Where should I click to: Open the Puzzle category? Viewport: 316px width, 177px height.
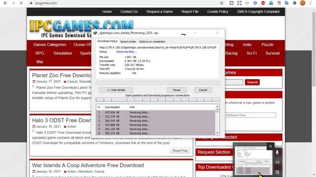(268, 45)
